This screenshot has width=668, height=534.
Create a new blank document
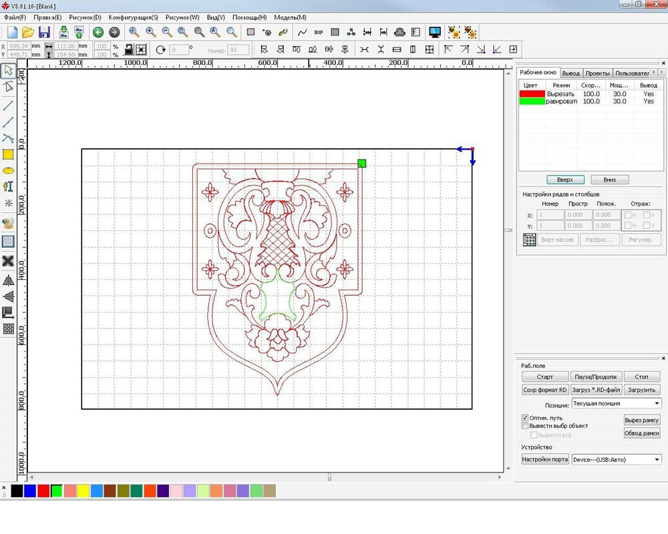point(12,32)
